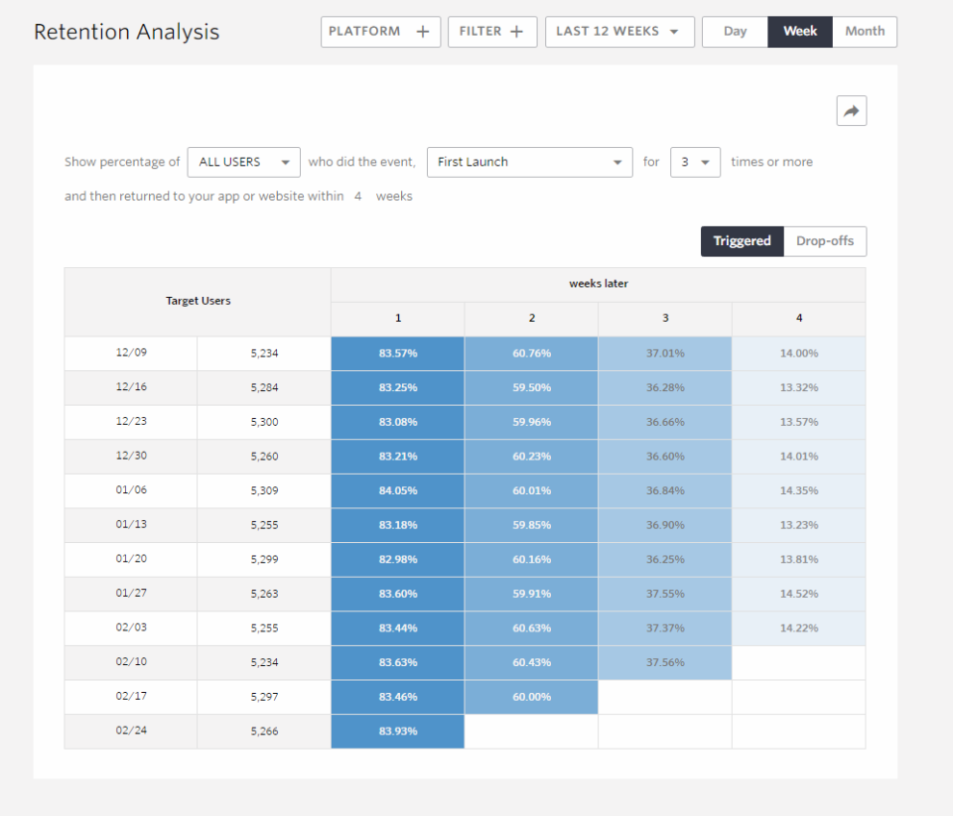This screenshot has width=953, height=816.
Task: Click the 5,309 user count cell
Action: 264,491
